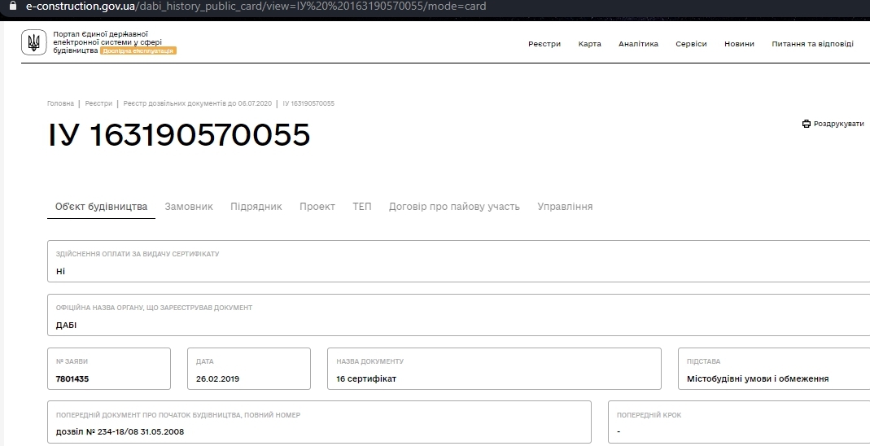Switch to the Управління tab
This screenshot has height=446, width=870.
pyautogui.click(x=565, y=207)
